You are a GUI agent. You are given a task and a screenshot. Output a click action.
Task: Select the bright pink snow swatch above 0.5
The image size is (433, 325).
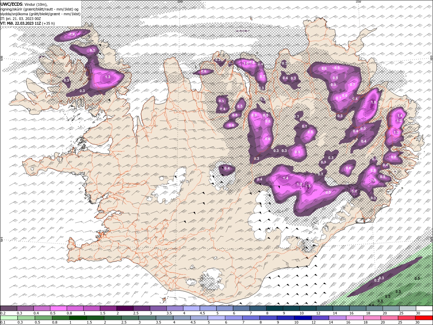58,308
